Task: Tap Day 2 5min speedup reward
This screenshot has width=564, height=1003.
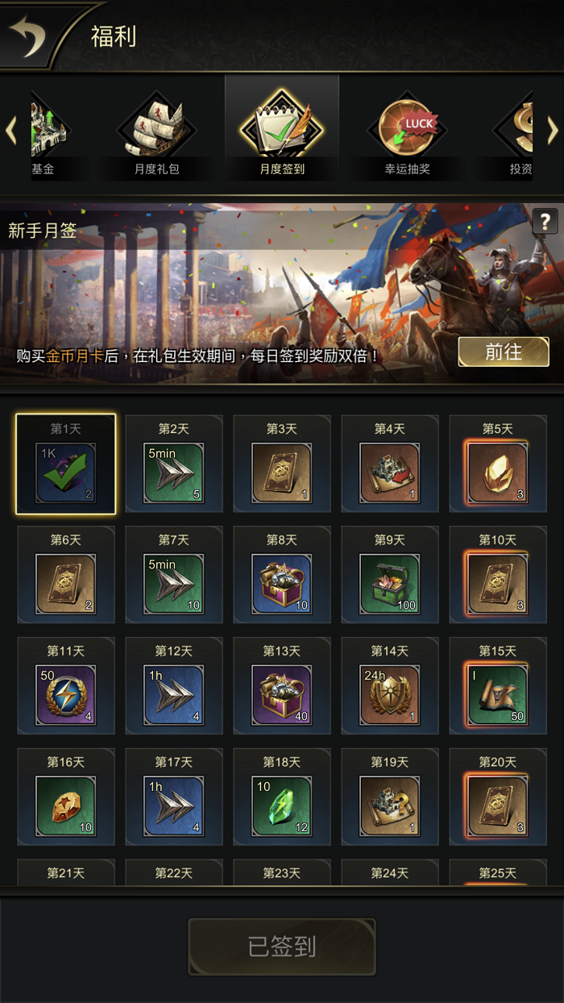Action: tap(174, 472)
